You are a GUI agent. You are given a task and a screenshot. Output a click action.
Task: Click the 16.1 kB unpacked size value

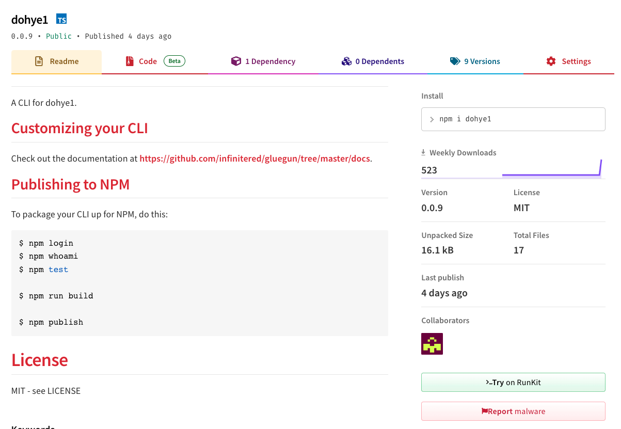[x=437, y=250]
